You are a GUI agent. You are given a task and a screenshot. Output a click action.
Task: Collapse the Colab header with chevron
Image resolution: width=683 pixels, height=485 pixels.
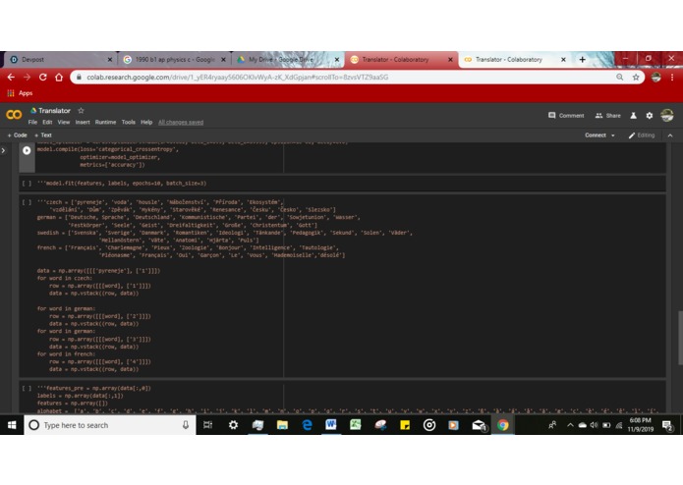670,135
